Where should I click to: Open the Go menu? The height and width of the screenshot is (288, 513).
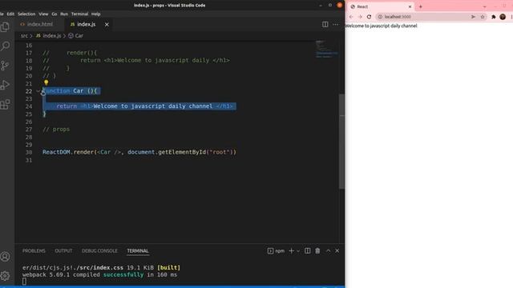(55, 14)
